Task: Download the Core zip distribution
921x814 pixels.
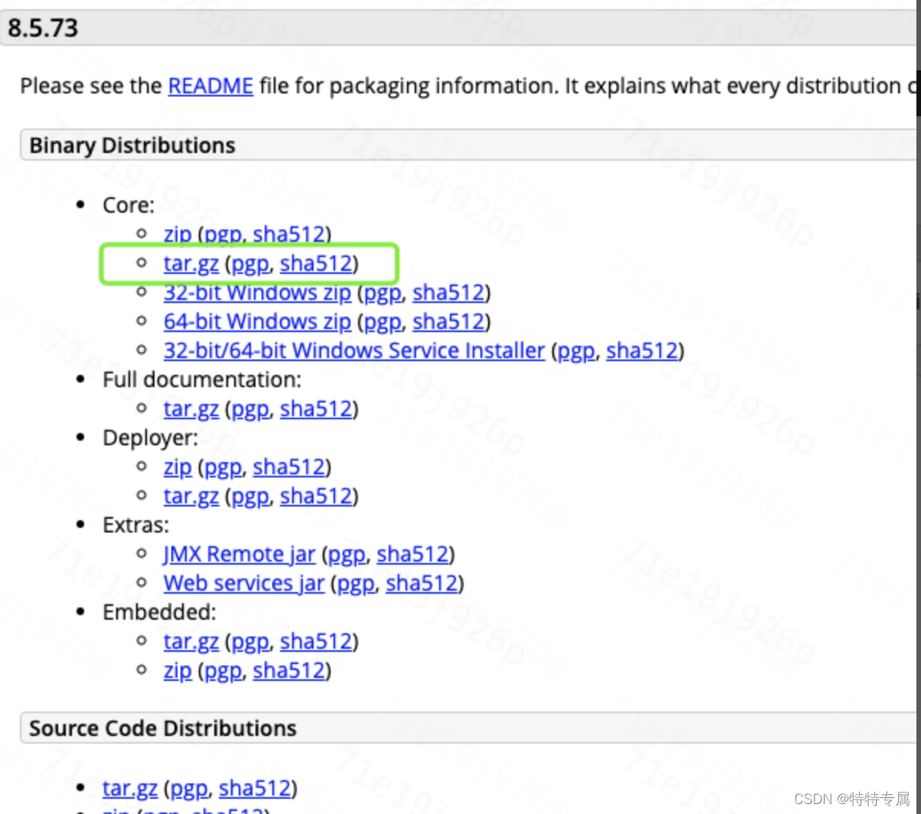Action: 177,234
